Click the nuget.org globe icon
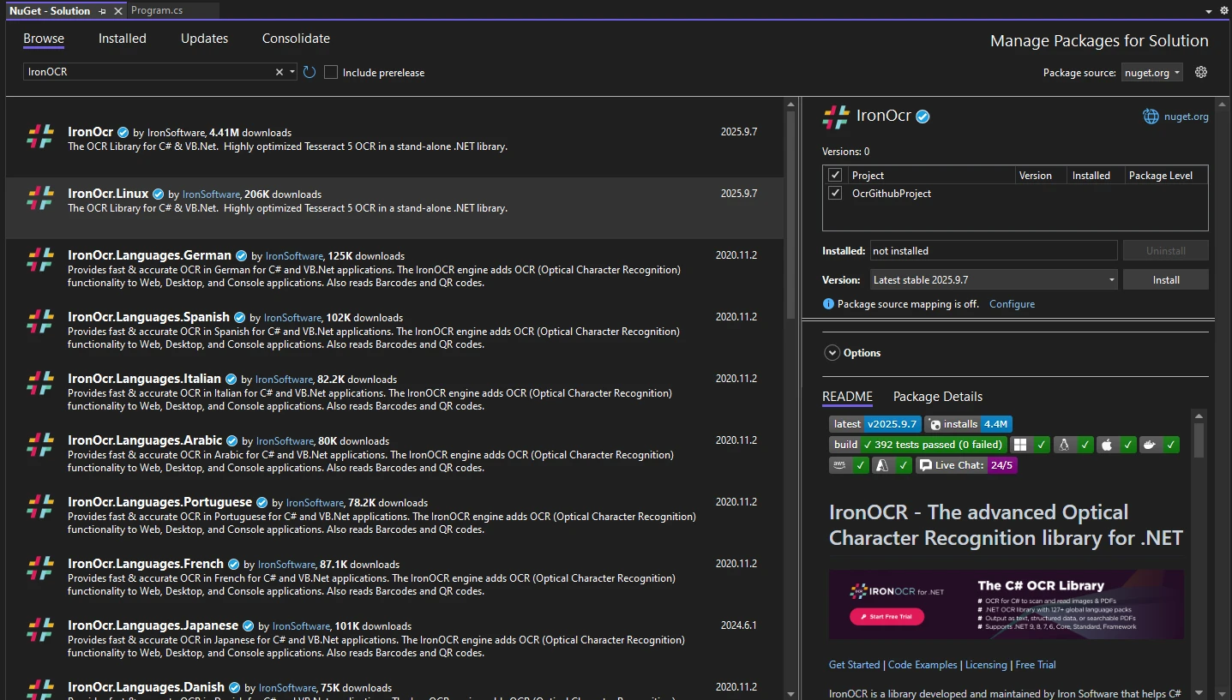This screenshot has width=1232, height=700. (x=1151, y=117)
